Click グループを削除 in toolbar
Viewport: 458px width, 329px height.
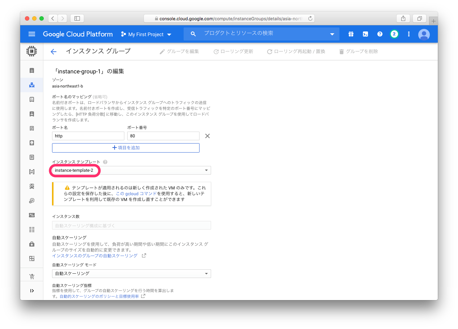[358, 52]
